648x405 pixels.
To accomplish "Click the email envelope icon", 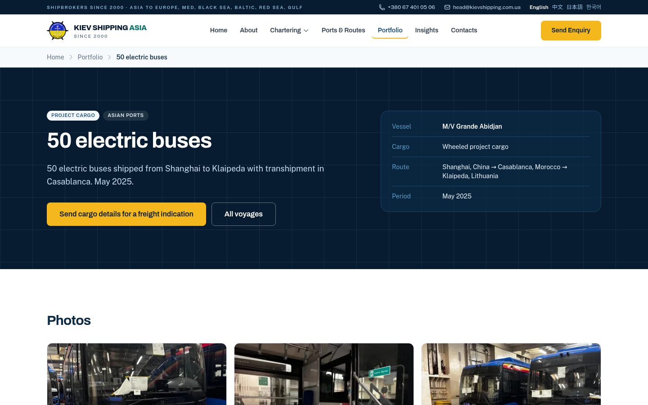I will 447,7.
